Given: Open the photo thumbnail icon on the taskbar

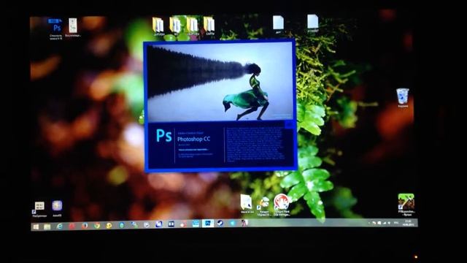Looking at the screenshot, I should pyautogui.click(x=244, y=222).
